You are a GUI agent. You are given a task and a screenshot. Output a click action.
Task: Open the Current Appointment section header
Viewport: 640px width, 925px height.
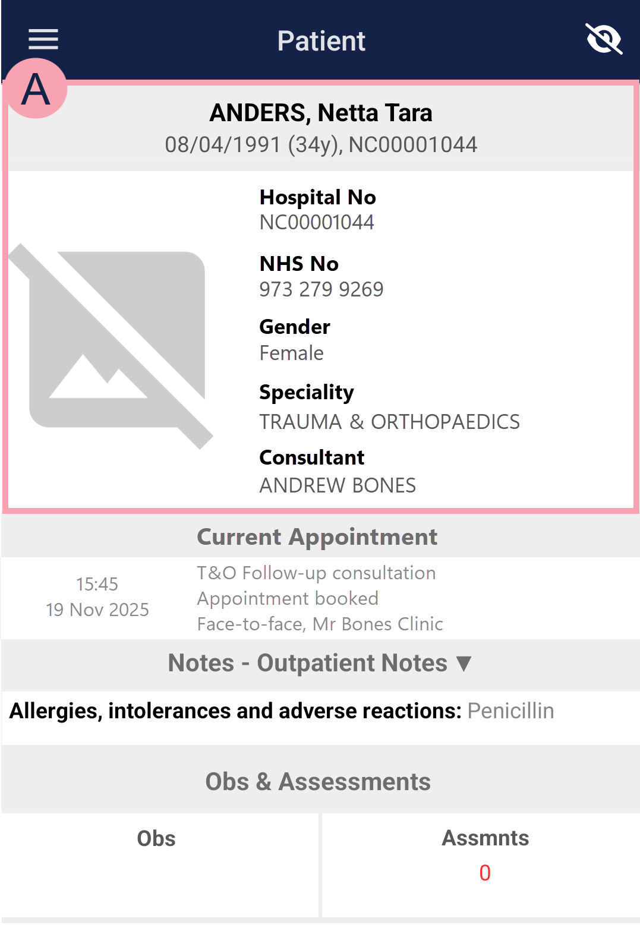coord(317,537)
